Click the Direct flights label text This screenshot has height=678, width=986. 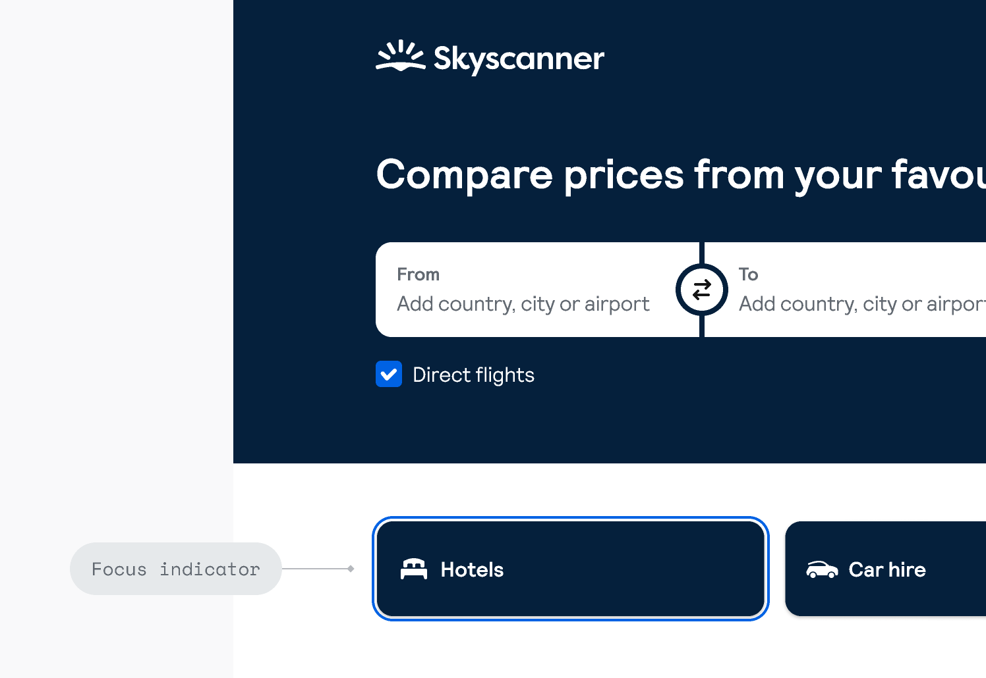click(473, 375)
